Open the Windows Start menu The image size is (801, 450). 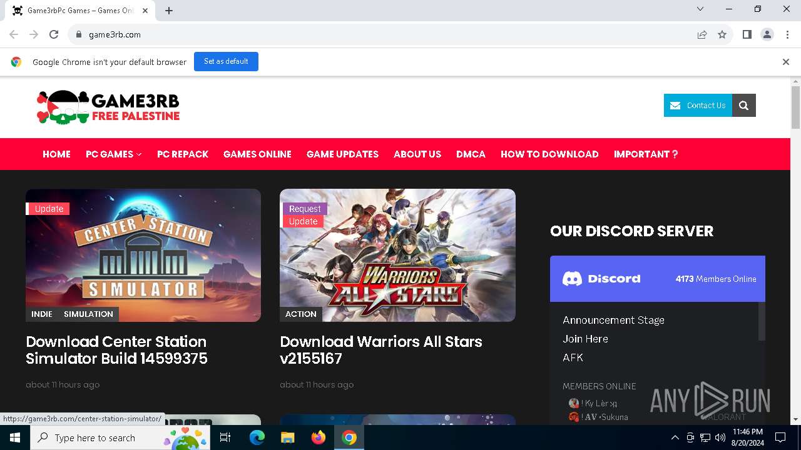[x=14, y=437]
